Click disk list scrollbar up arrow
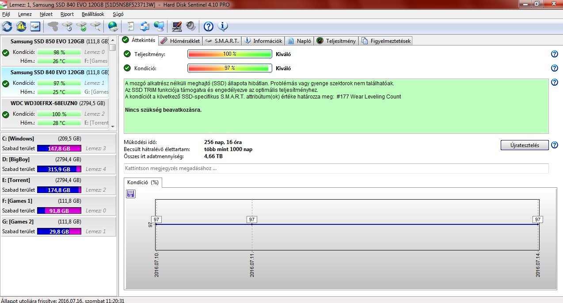This screenshot has width=563, height=303. point(113,41)
